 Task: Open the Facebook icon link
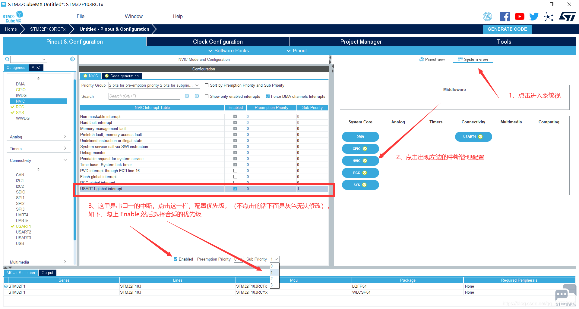505,17
